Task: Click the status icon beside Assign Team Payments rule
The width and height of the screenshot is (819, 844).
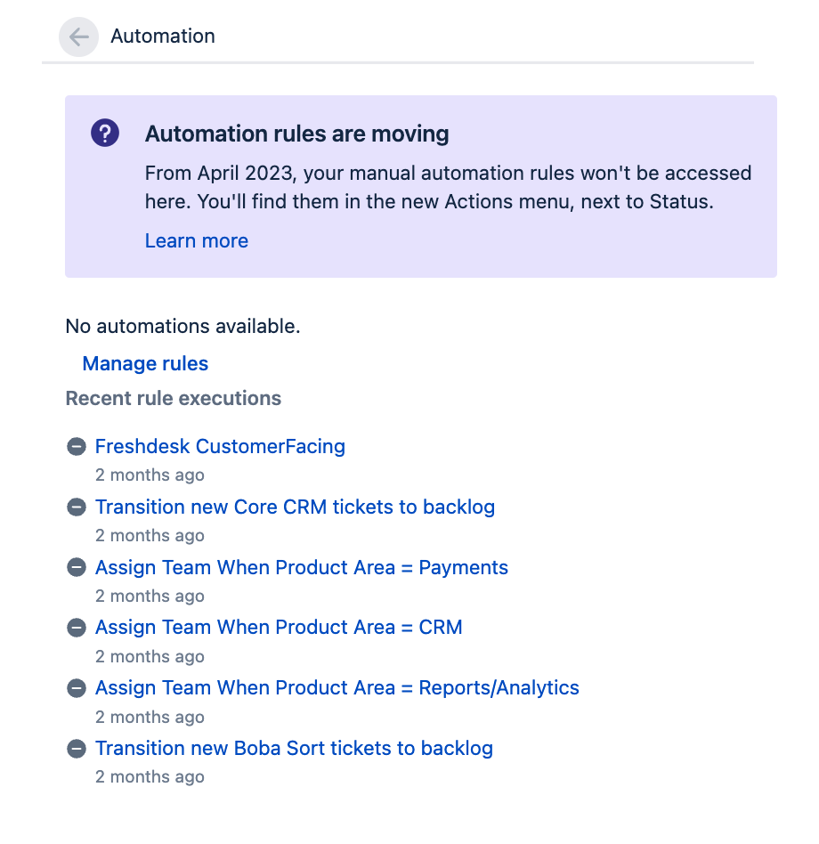Action: click(x=76, y=567)
